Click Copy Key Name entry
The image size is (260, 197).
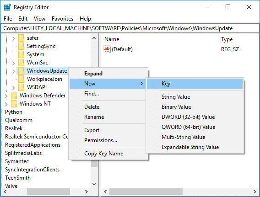click(103, 154)
